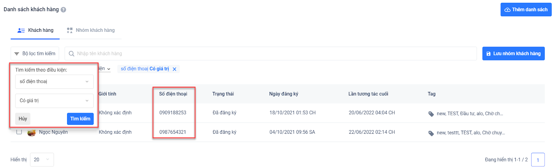Open the page size 20 dropdown

coord(42,160)
